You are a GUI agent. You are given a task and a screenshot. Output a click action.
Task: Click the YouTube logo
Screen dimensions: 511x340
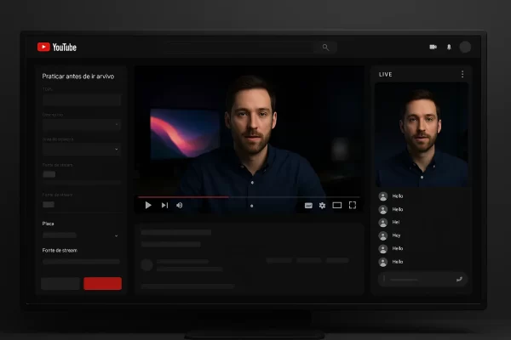coord(56,48)
